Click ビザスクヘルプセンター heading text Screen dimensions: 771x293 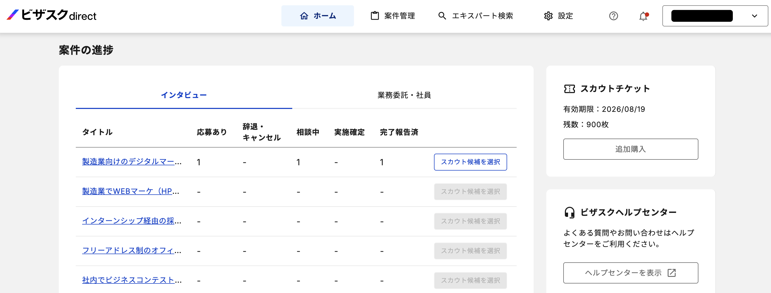coord(628,212)
